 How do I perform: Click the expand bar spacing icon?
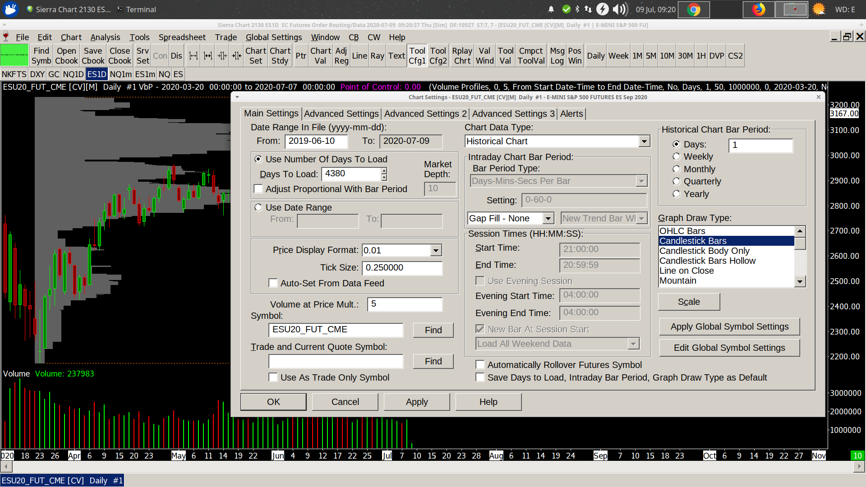coord(193,56)
